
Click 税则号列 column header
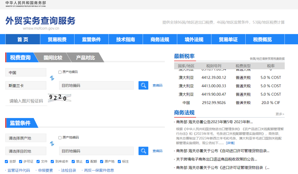[214, 66]
